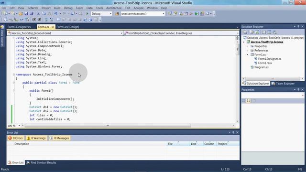306x172 pixels.
Task: Start debugging with the green play icon
Action: [x=87, y=14]
